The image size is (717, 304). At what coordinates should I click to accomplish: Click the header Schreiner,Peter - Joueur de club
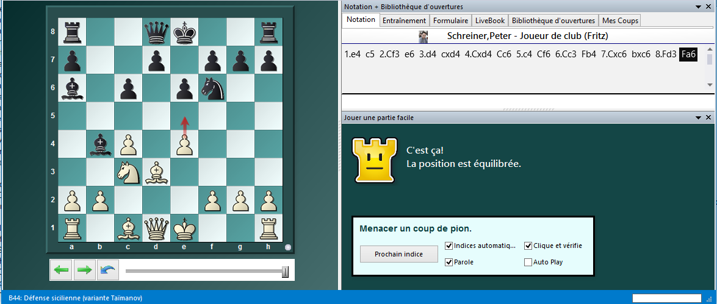[527, 36]
